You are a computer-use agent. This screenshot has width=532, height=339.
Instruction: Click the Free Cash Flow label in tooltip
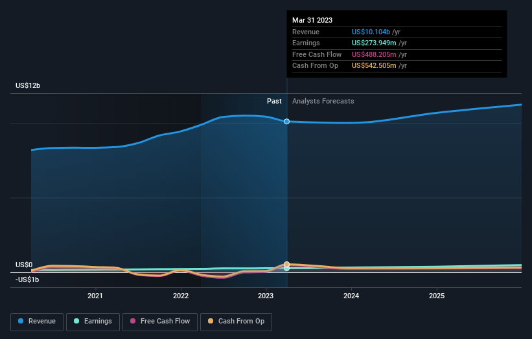click(x=317, y=54)
